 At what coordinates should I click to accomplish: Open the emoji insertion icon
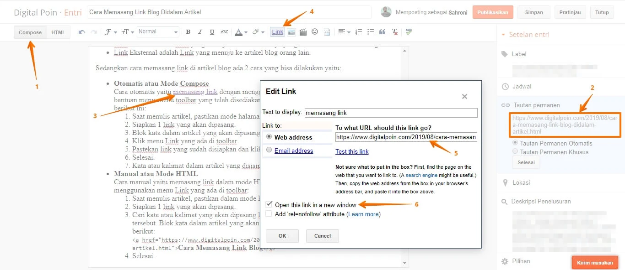click(x=314, y=31)
